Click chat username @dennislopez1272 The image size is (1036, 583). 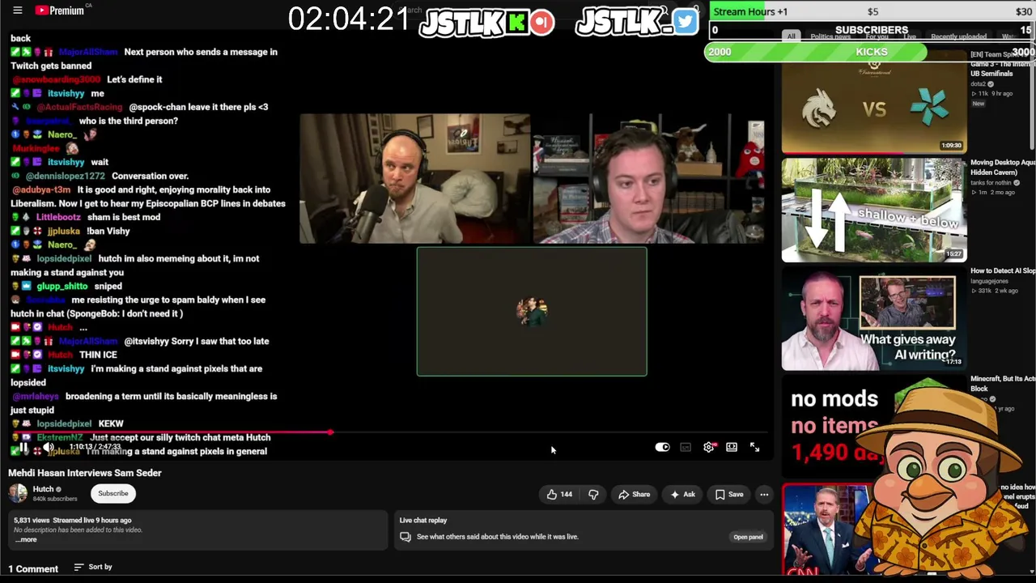[x=66, y=176]
